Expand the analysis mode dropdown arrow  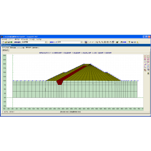tap(81, 42)
